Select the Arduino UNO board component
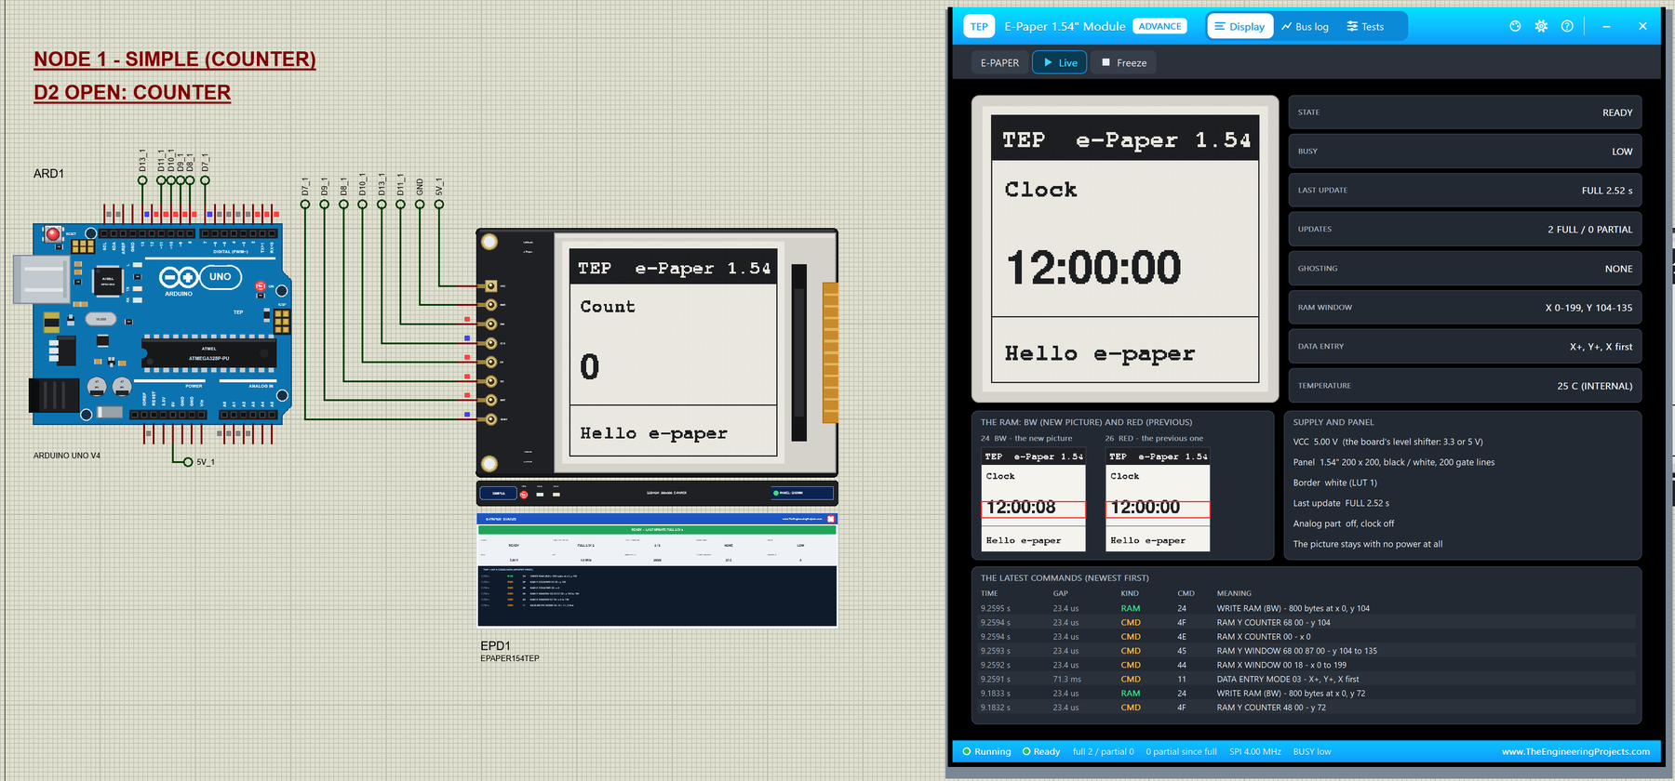This screenshot has height=781, width=1675. (x=162, y=324)
